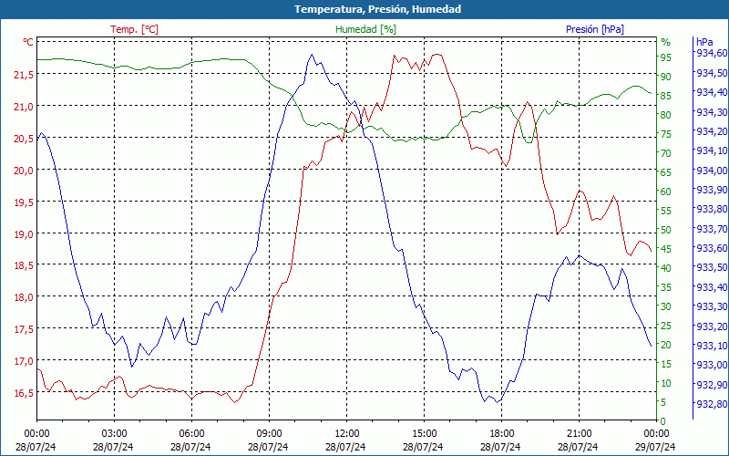Screen dimensions: 729x456
Task: Click the blue 'hPa' axis unit label
Action: (x=704, y=42)
